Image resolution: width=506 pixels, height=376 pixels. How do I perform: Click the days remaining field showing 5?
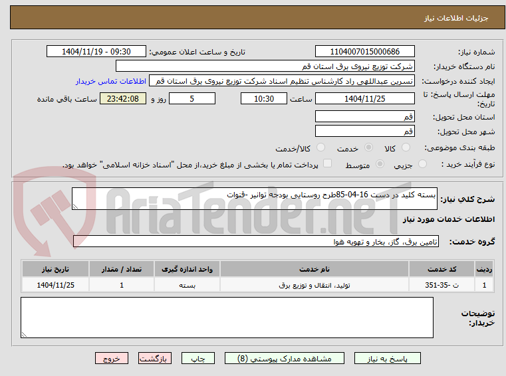(192, 99)
